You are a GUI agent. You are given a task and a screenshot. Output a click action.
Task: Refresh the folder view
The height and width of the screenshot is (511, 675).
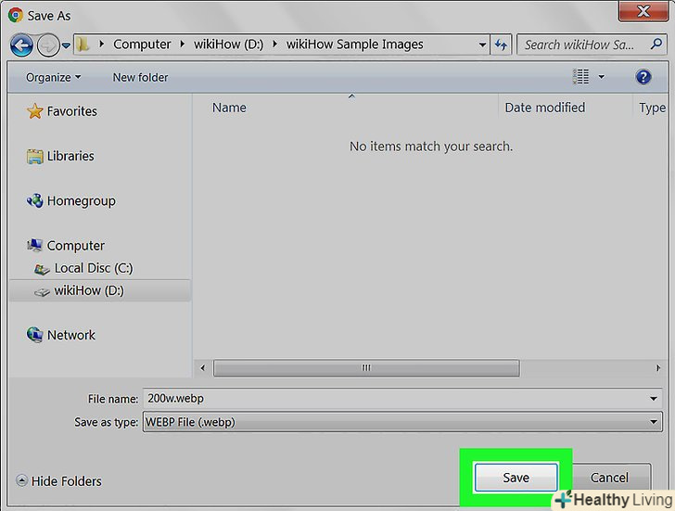pyautogui.click(x=501, y=45)
